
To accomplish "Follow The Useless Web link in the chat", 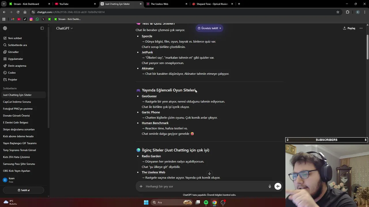I will click(x=153, y=172).
